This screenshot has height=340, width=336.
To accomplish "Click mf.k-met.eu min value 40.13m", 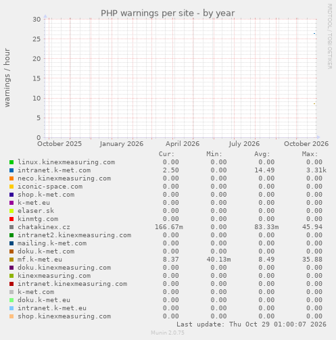I will pos(218,260).
